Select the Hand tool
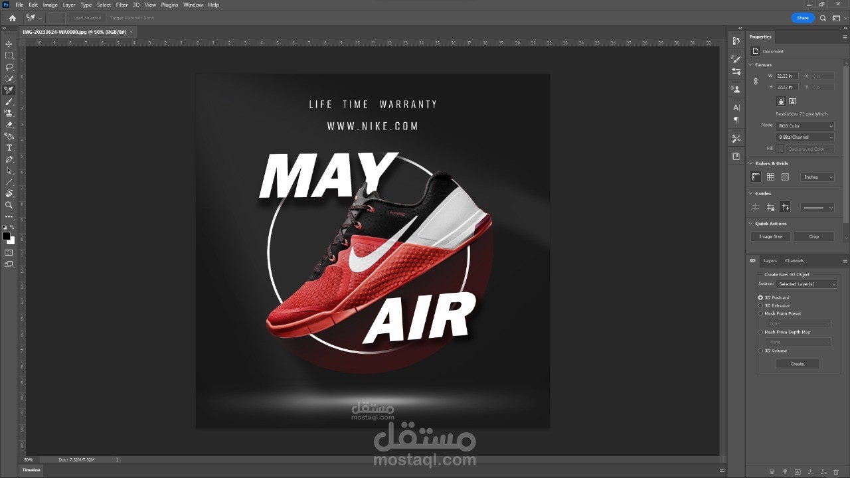The image size is (850, 478). tap(9, 193)
